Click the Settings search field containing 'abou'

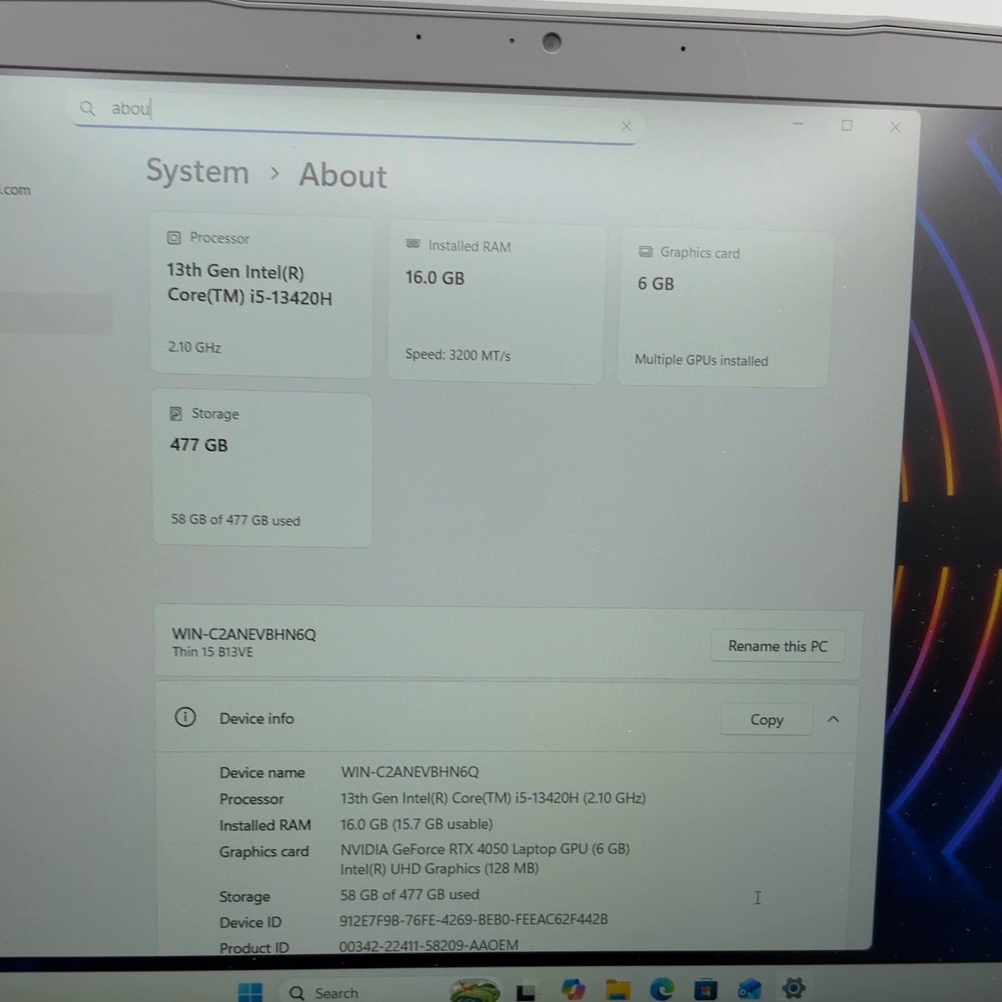point(355,116)
